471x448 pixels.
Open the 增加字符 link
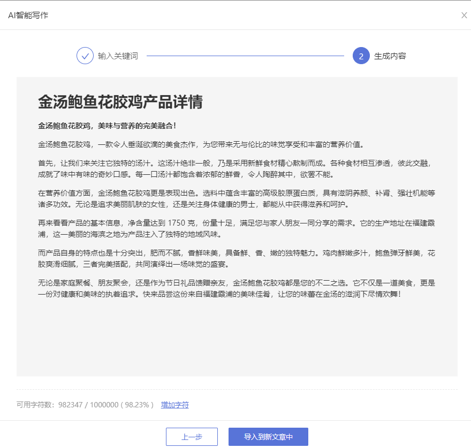pos(175,405)
